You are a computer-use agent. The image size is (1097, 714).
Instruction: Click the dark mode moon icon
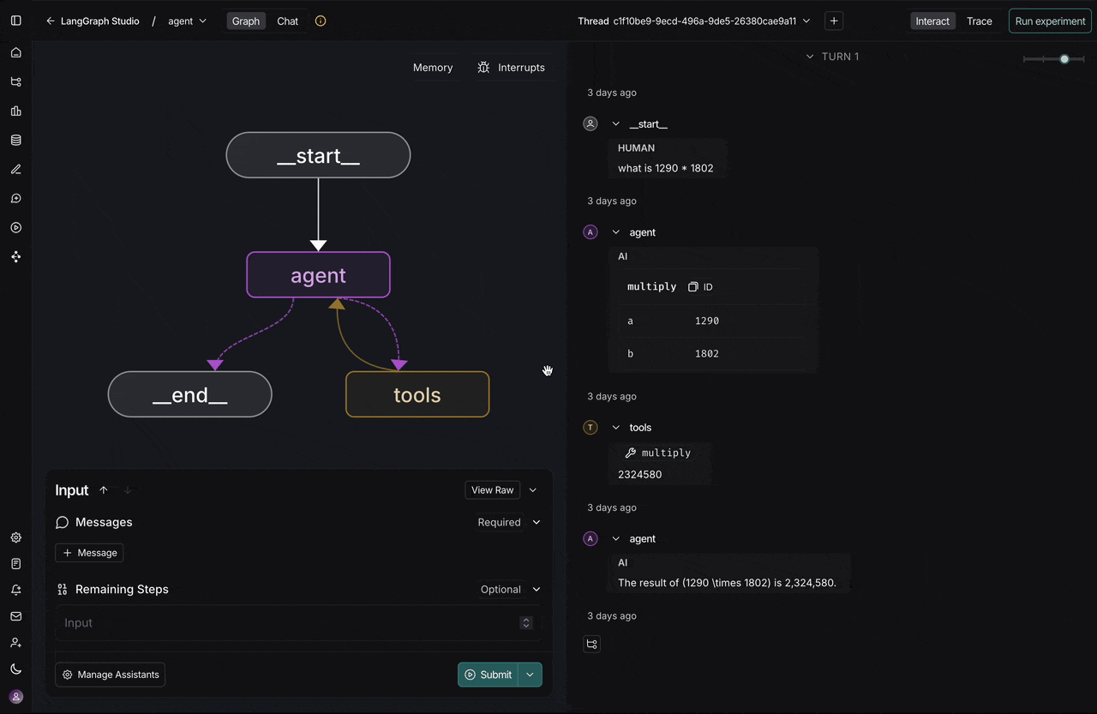tap(16, 669)
